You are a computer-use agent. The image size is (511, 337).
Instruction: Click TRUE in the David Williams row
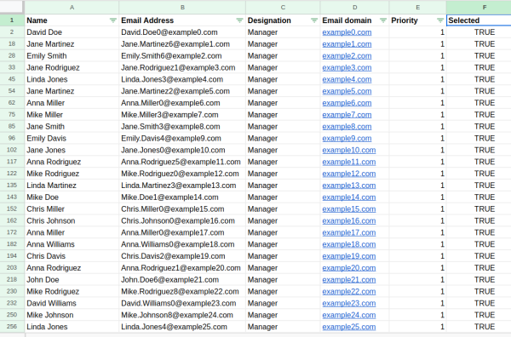pyautogui.click(x=479, y=303)
